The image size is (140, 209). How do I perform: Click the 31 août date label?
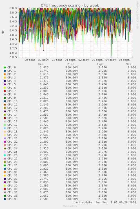pos(57,60)
